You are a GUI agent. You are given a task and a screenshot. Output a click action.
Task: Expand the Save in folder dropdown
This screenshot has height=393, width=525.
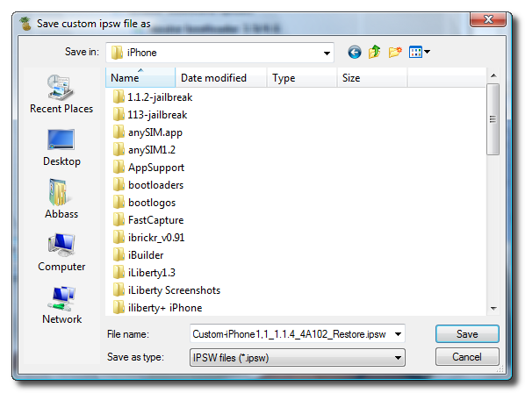tap(327, 53)
